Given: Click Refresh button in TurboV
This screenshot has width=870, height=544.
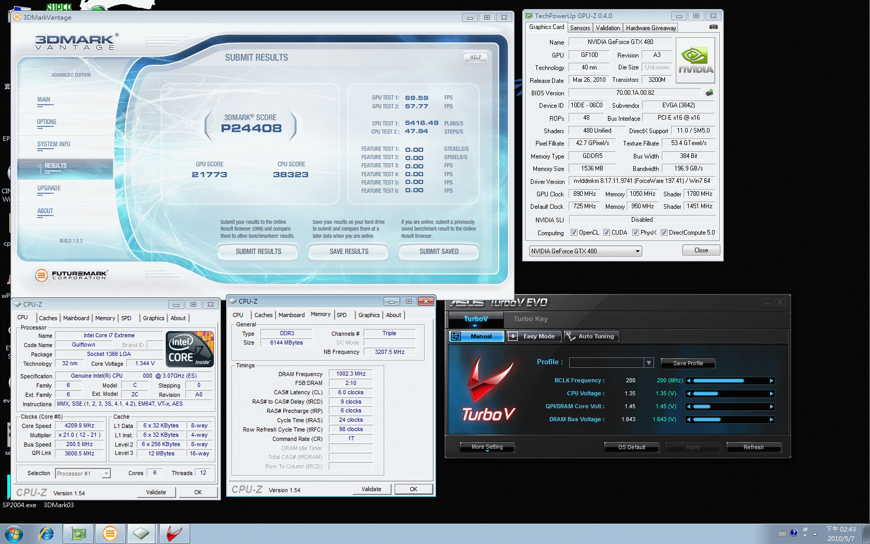Looking at the screenshot, I should coord(753,447).
